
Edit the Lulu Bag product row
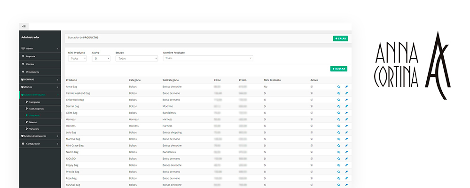tap(346, 133)
